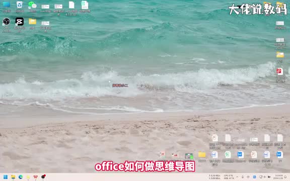
Task: Open the Windows Start menu
Action: pos(6,177)
